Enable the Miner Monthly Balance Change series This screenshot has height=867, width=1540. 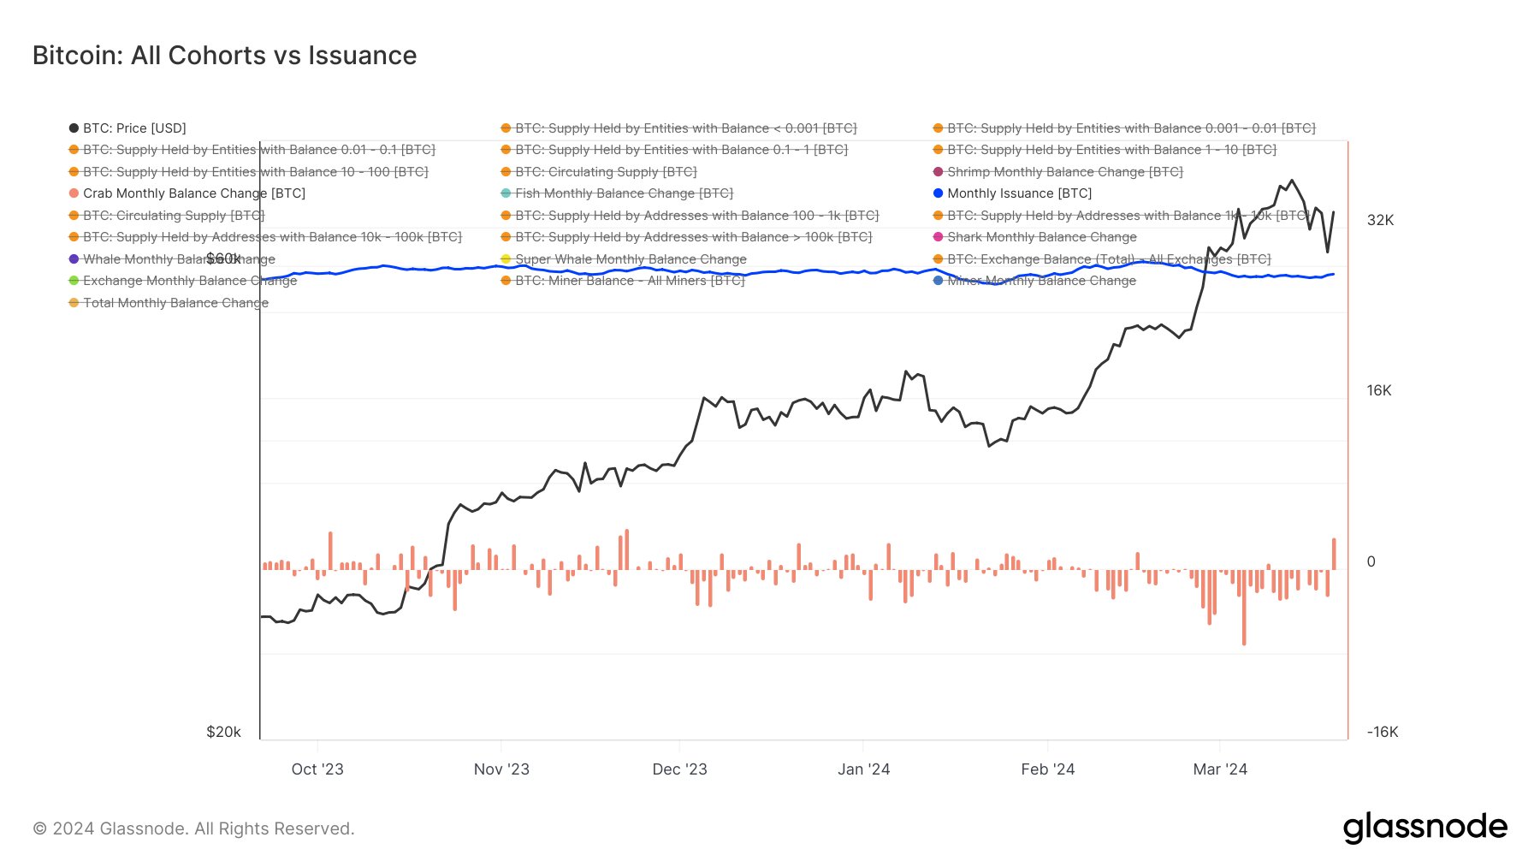click(1041, 281)
